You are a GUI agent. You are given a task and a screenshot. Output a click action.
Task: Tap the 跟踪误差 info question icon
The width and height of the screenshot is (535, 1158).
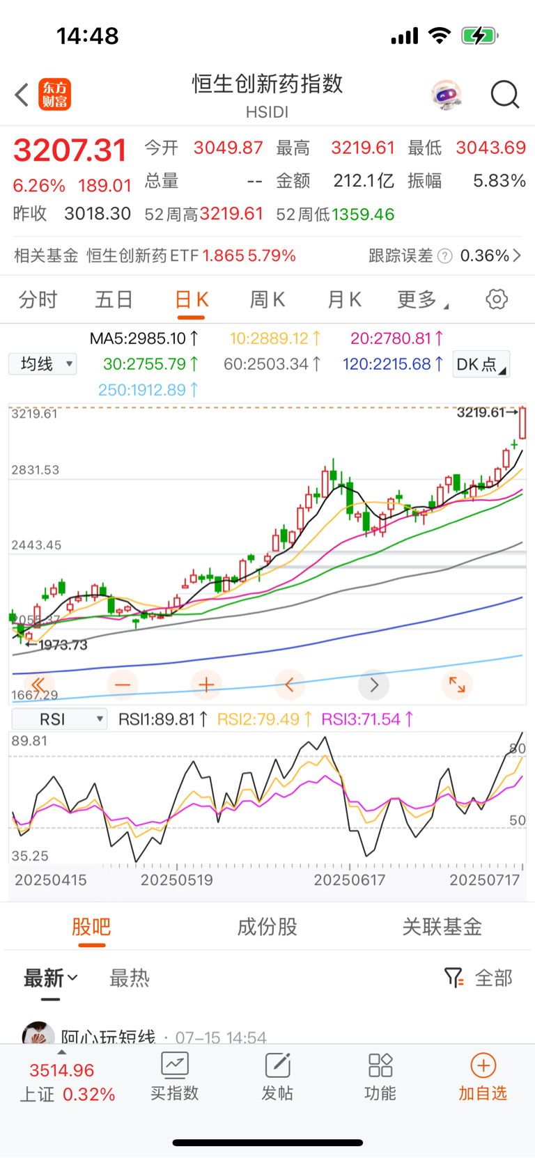click(444, 256)
